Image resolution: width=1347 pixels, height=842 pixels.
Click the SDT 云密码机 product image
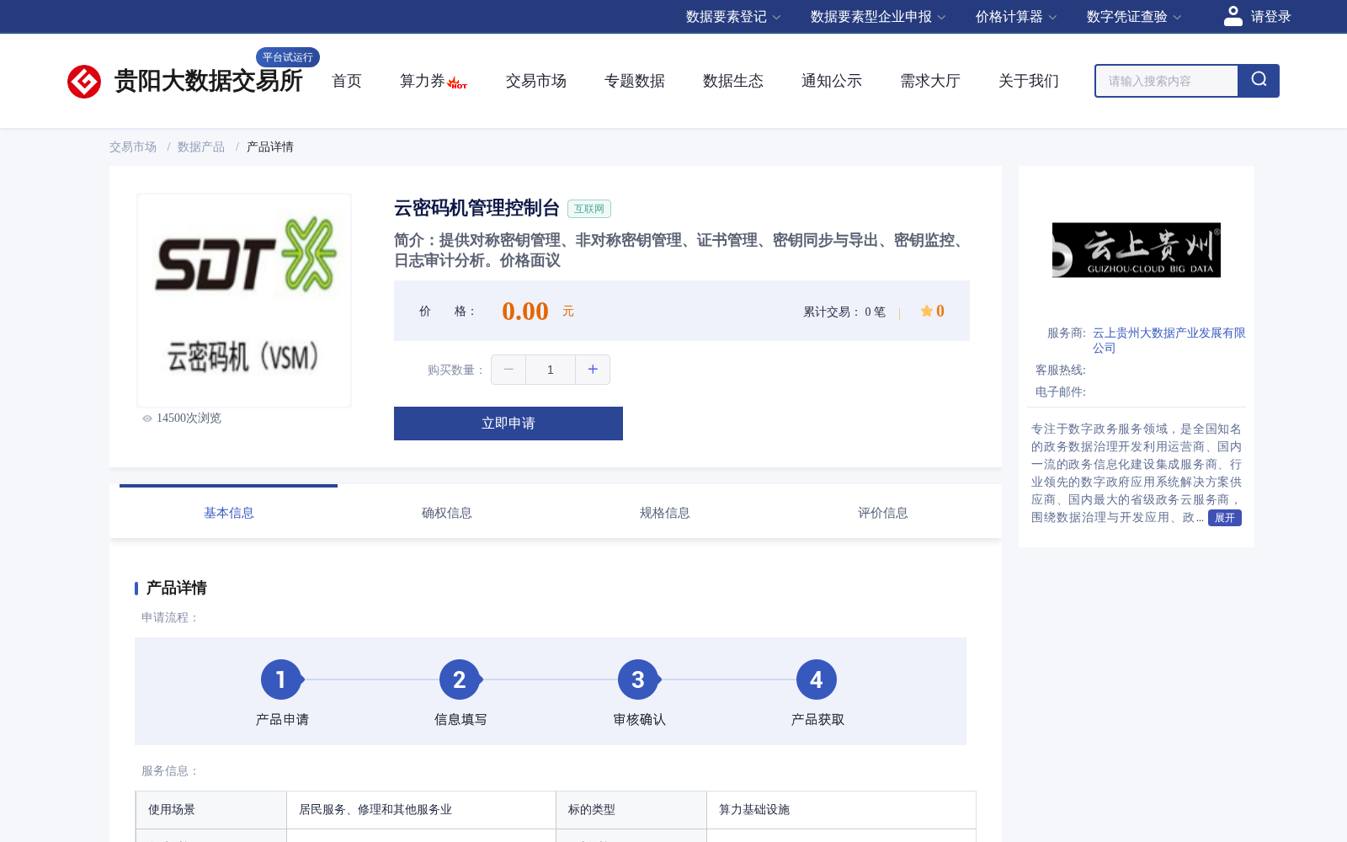(244, 301)
